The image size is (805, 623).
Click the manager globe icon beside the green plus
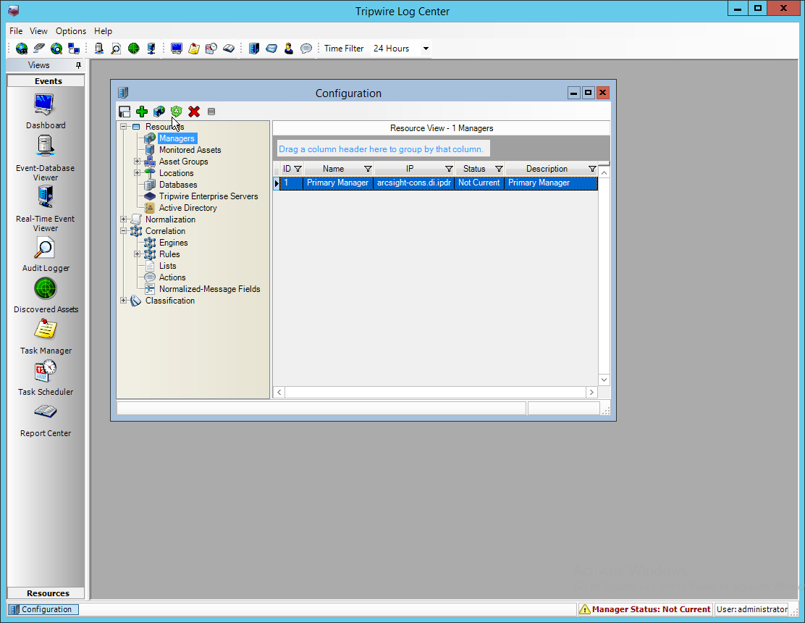159,112
